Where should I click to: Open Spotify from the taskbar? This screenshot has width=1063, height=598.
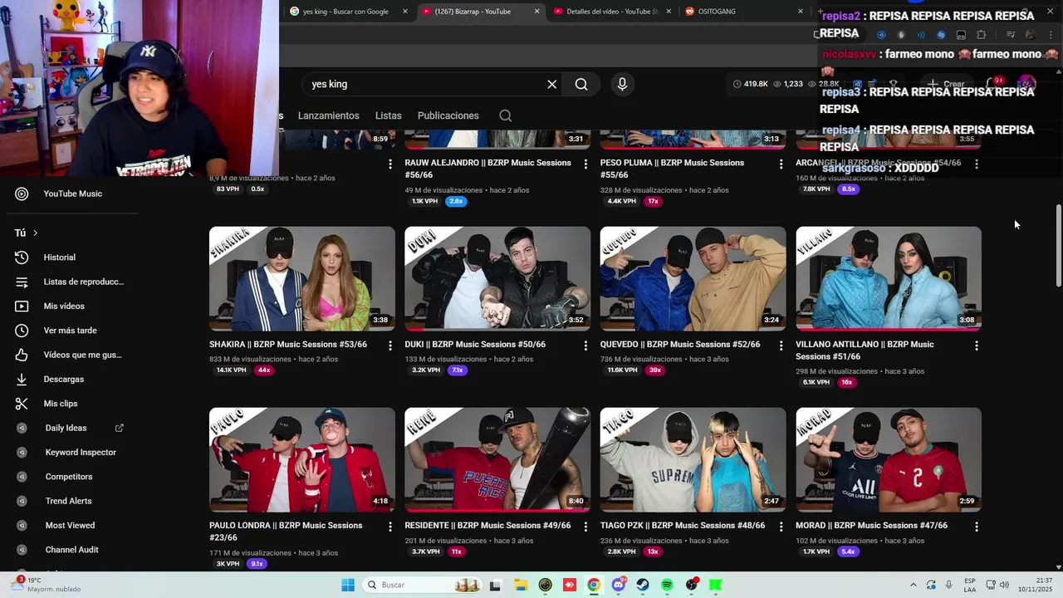(x=667, y=585)
